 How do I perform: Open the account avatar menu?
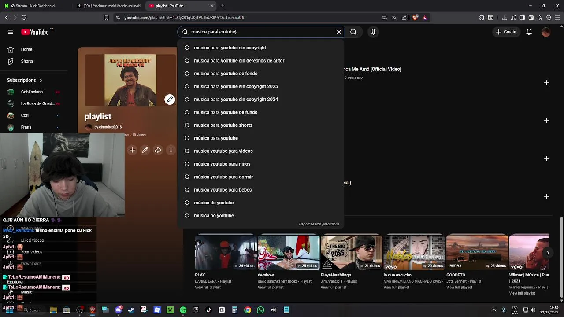pyautogui.click(x=546, y=32)
